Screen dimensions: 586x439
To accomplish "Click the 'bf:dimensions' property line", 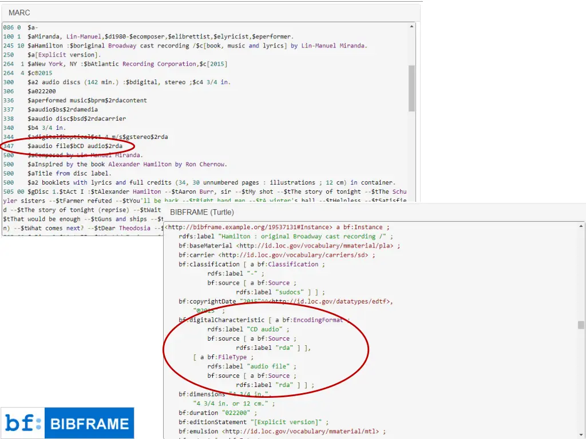I will click(x=225, y=394).
